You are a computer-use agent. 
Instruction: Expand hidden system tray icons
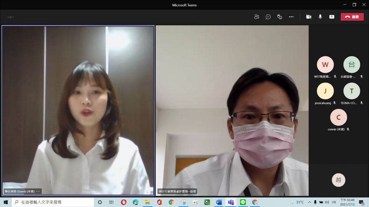click(x=309, y=202)
